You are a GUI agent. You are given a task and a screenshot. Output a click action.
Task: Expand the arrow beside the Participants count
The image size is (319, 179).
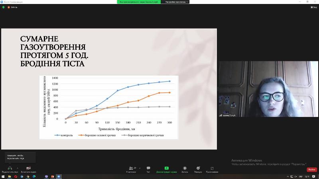coord(140,168)
